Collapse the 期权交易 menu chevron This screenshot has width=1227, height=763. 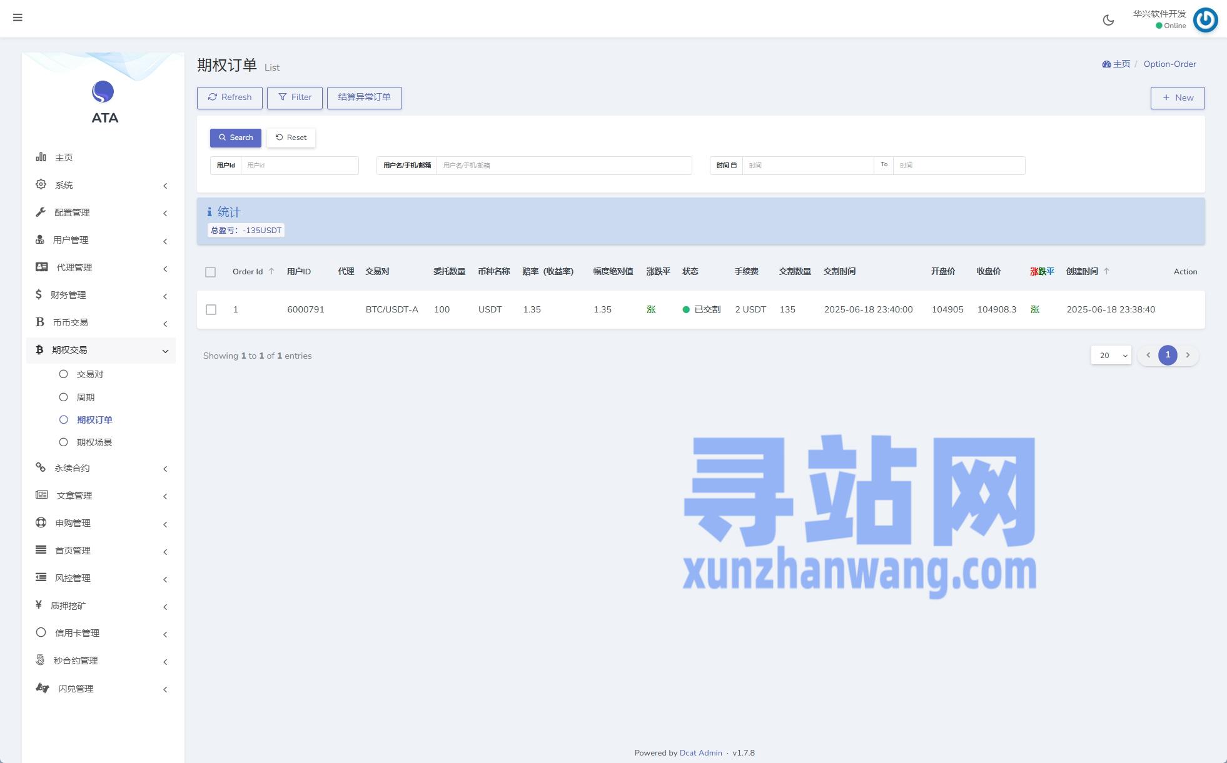[x=165, y=351]
